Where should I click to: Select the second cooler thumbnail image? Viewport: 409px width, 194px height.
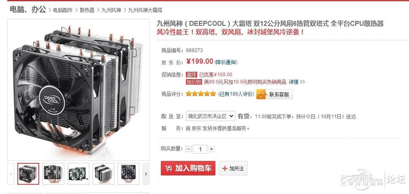(53, 174)
